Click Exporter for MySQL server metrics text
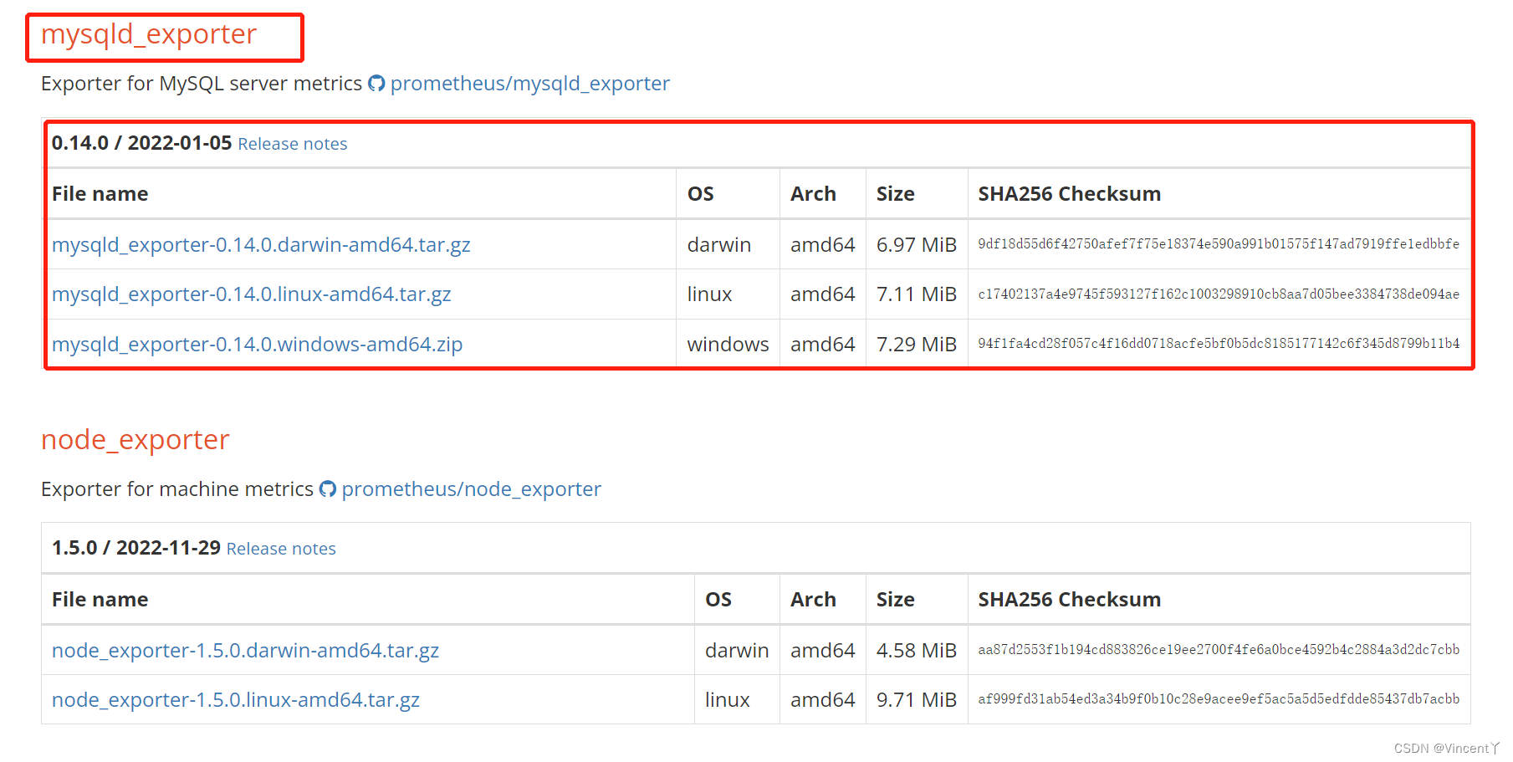The height and width of the screenshot is (762, 1513). [x=202, y=84]
